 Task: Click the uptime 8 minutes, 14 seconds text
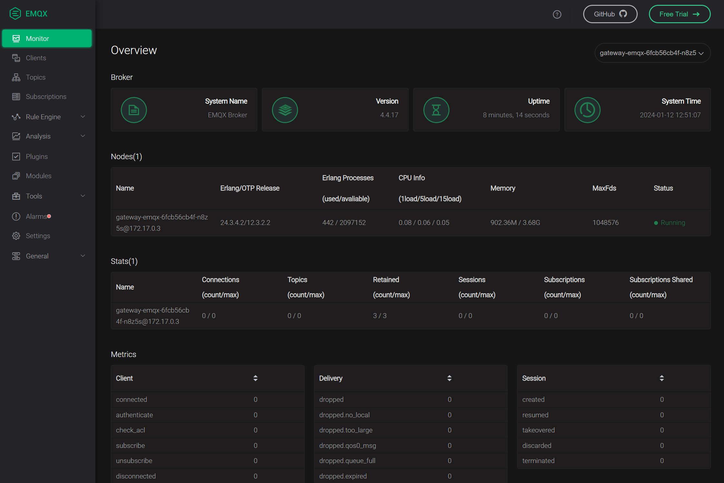click(x=516, y=115)
